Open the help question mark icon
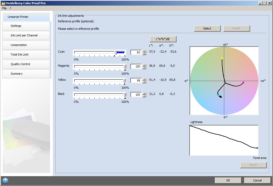Viewport: 273px width, 186px height. [x=5, y=181]
